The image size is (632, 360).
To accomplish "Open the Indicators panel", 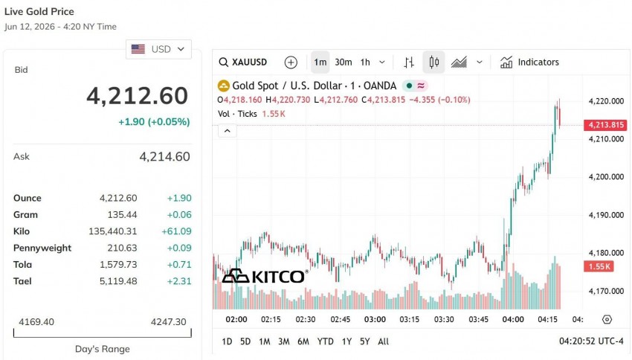I will coord(529,62).
